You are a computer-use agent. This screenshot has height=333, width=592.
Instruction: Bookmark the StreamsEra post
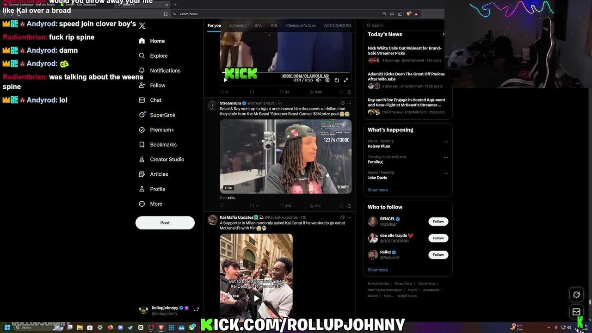pyautogui.click(x=341, y=206)
